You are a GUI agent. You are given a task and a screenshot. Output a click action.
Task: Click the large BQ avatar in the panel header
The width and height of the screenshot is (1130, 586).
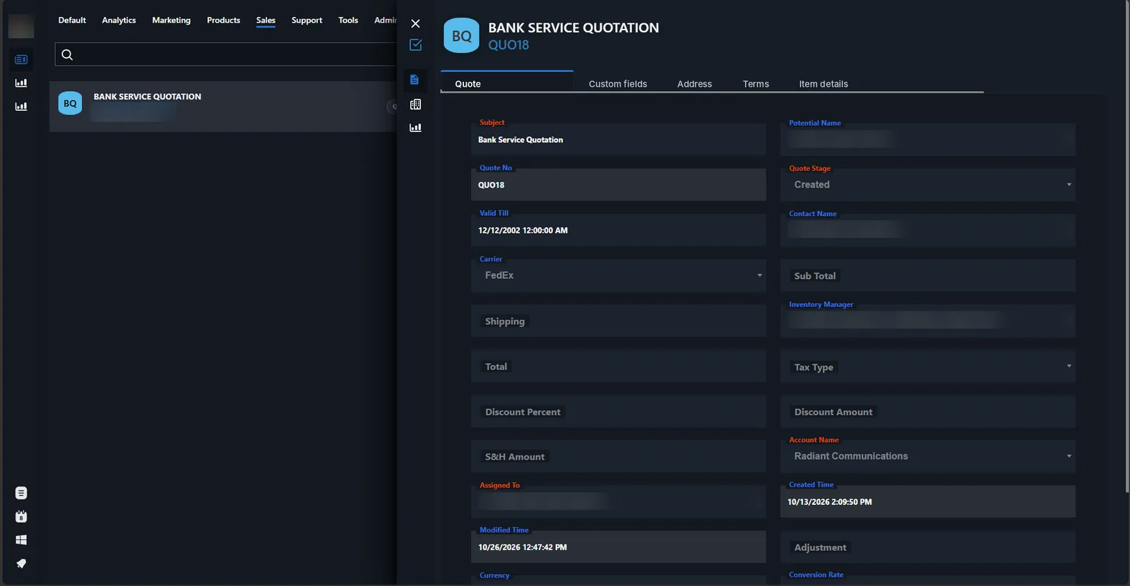click(461, 35)
